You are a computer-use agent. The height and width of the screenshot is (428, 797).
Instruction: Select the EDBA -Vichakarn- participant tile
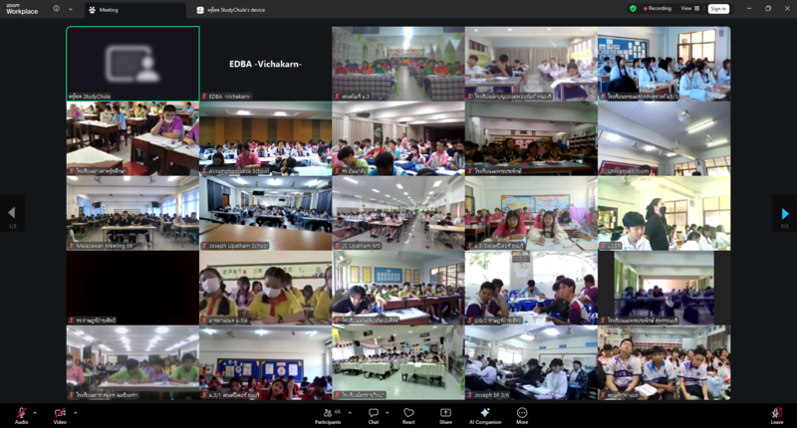point(265,64)
